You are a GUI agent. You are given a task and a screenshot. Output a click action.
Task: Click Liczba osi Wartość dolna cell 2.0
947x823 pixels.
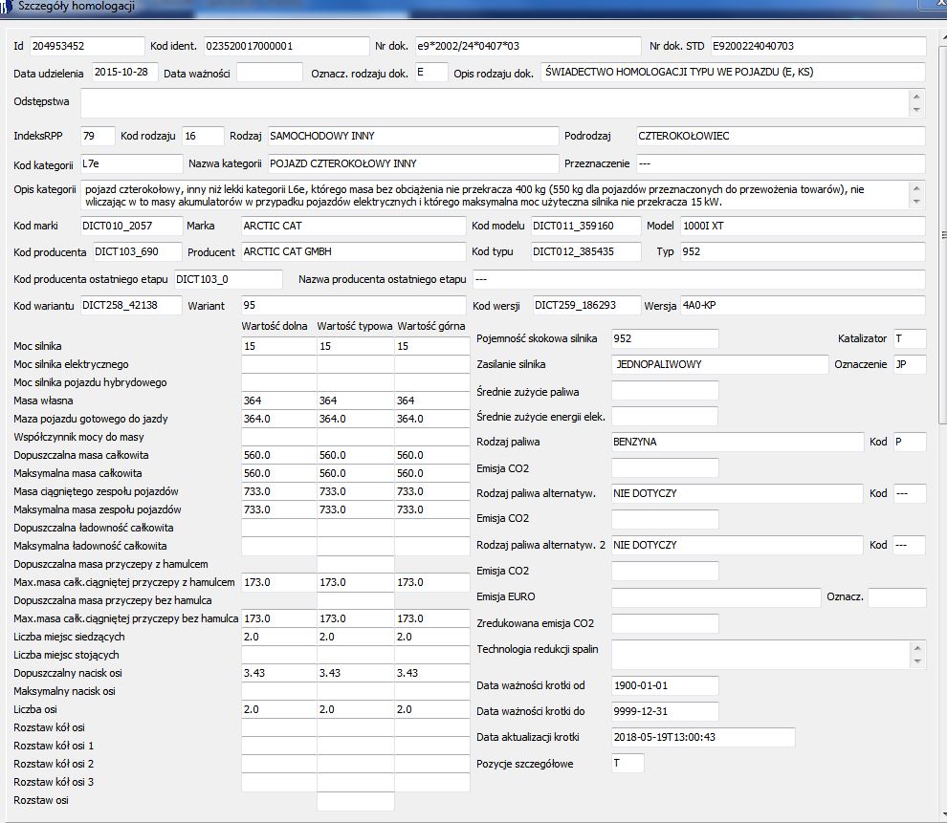[279, 709]
